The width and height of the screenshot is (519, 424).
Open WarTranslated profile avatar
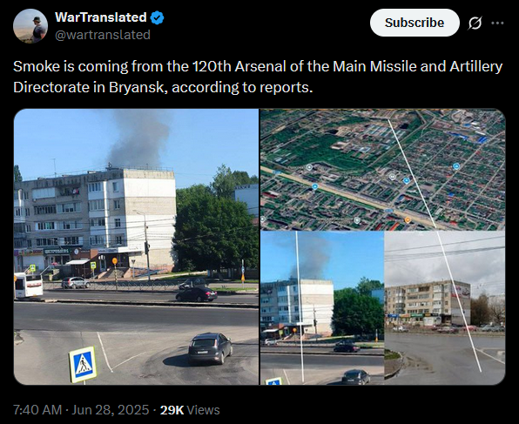[x=30, y=26]
